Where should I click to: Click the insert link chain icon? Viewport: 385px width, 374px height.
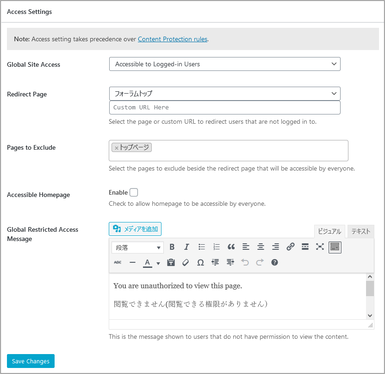290,247
